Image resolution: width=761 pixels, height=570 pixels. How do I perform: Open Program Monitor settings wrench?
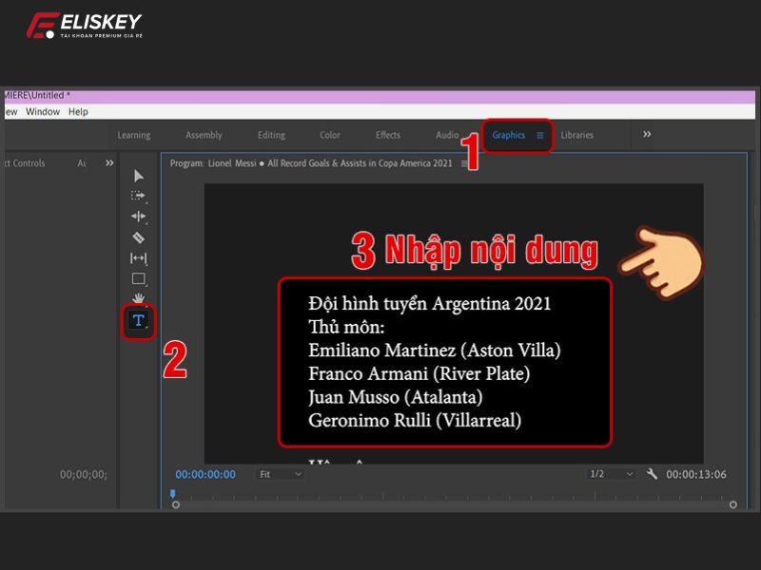652,474
